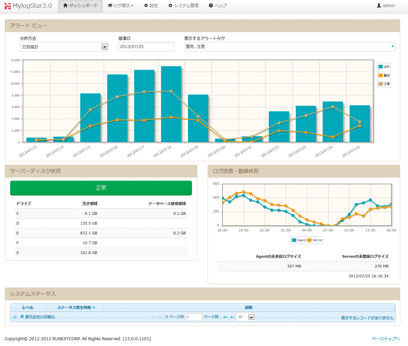Click the 基準日 date input field
This screenshot has height=346, width=408.
click(x=146, y=47)
